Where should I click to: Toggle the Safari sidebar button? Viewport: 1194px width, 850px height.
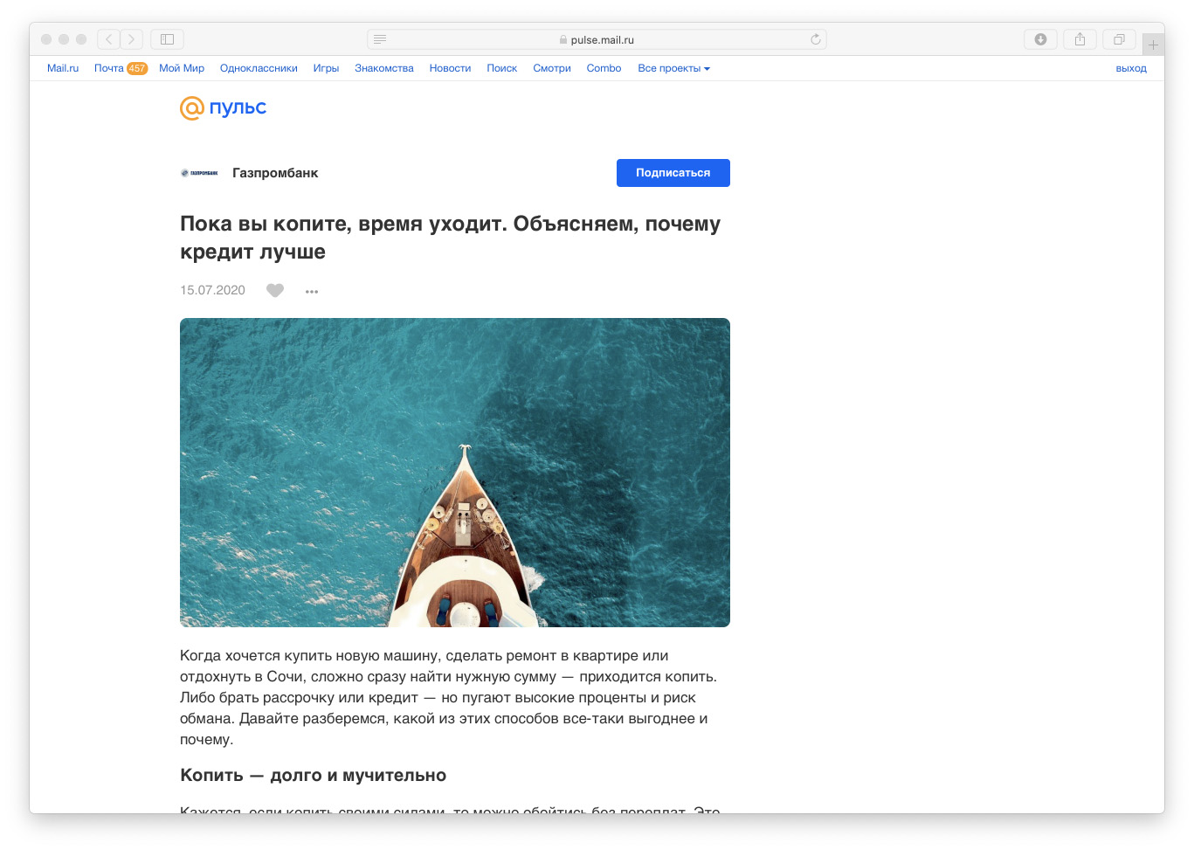[167, 39]
